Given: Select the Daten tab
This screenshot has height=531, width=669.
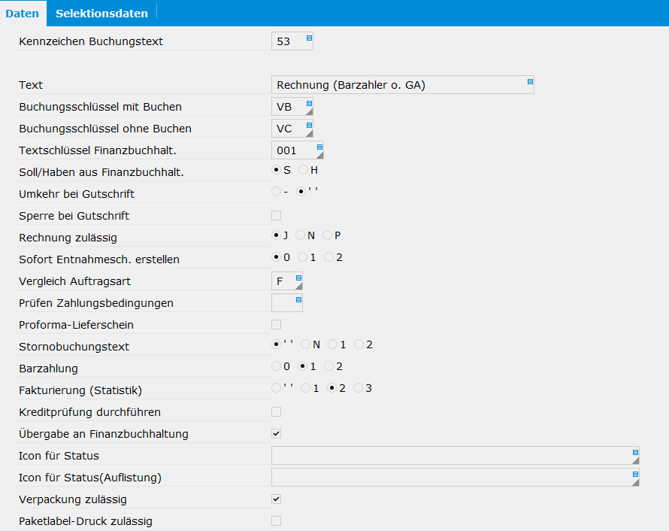Looking at the screenshot, I should pos(23,14).
